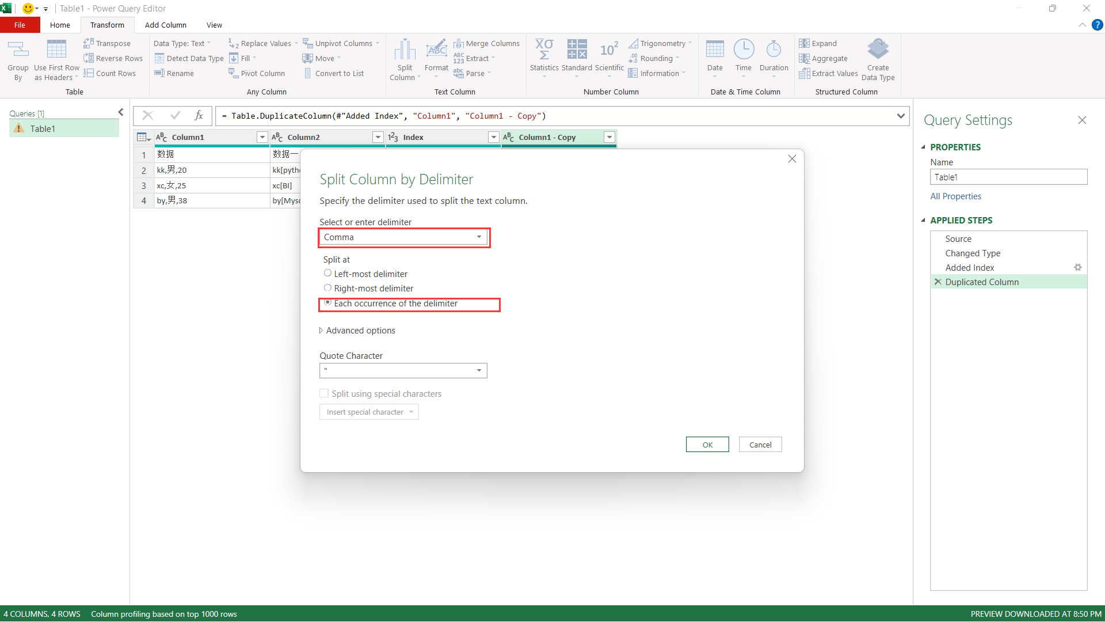
Task: Click the All Properties link
Action: point(955,196)
